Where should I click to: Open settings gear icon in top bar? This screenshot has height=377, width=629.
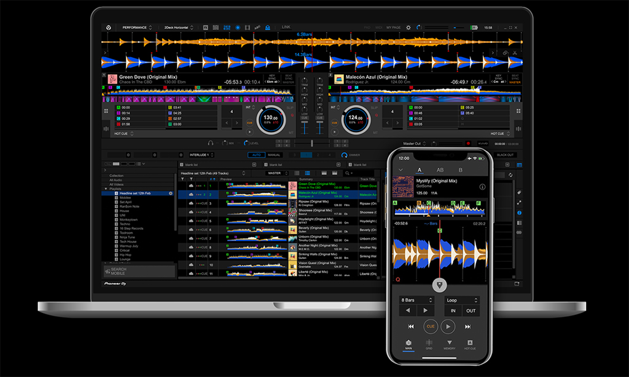pos(408,28)
